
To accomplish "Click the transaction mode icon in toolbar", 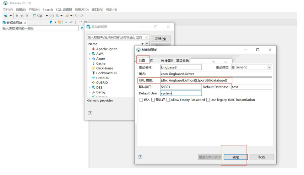I will [57, 16].
